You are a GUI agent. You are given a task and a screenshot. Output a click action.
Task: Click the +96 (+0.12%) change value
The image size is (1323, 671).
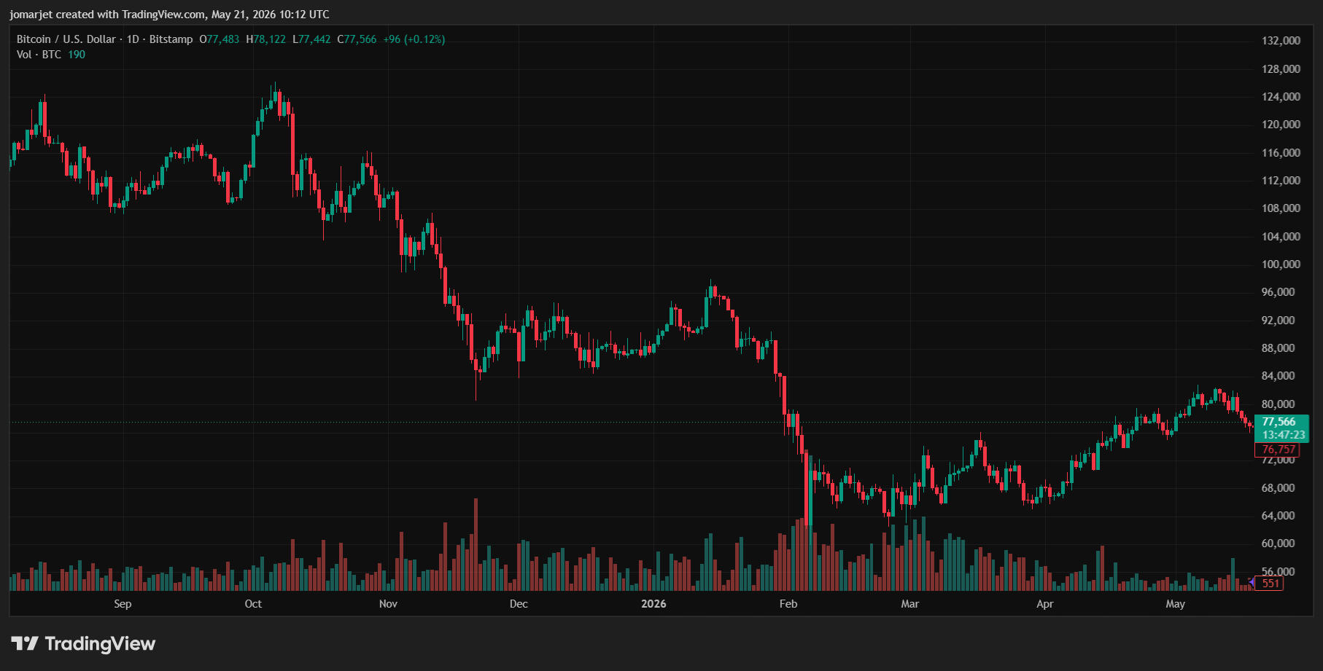(x=414, y=39)
